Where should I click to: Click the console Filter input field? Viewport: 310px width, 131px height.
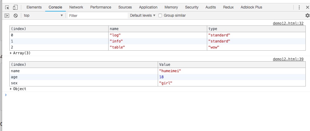97,15
